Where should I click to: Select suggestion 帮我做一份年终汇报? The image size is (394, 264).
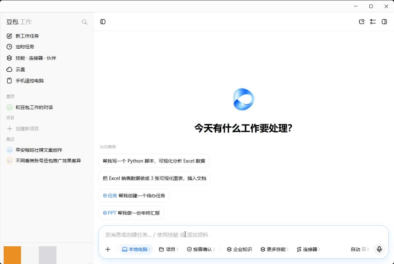click(x=131, y=213)
